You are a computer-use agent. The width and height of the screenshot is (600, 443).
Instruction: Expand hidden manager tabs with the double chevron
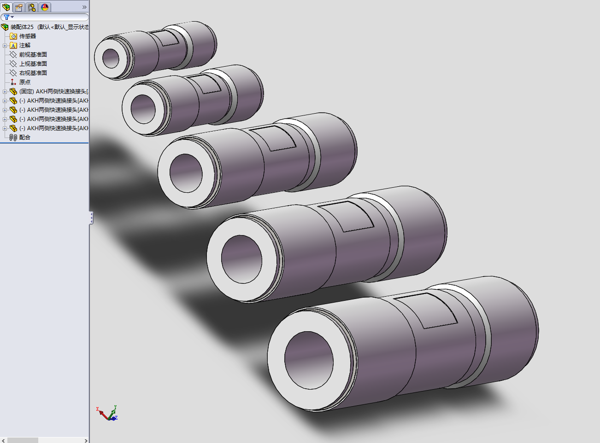point(84,7)
